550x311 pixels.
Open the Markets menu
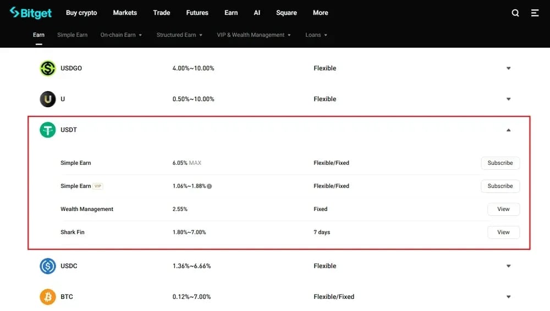[x=125, y=13]
